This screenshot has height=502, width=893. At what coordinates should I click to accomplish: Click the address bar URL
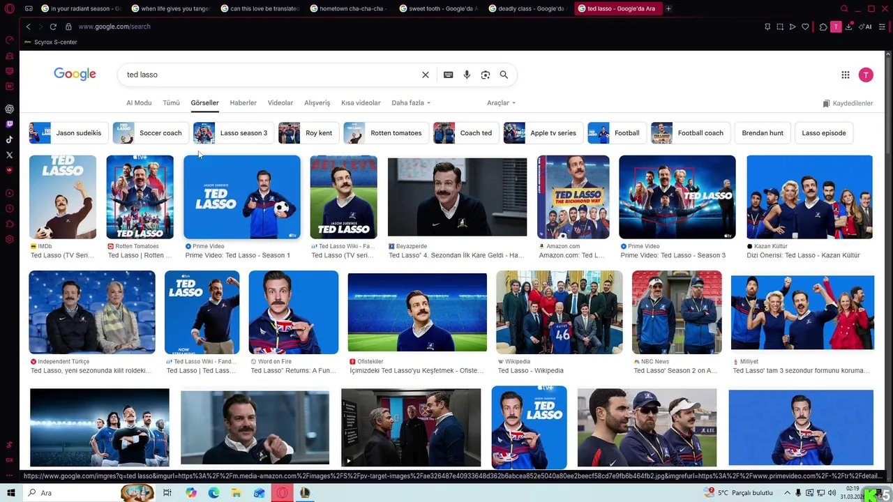pyautogui.click(x=114, y=26)
